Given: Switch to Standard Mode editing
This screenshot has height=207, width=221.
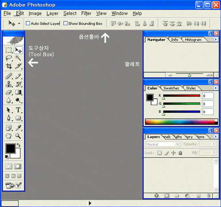Looking at the screenshot, I should pyautogui.click(x=8, y=166).
